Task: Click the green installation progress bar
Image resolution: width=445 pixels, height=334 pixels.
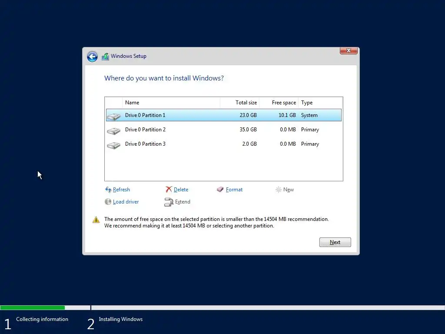Action: coord(32,307)
